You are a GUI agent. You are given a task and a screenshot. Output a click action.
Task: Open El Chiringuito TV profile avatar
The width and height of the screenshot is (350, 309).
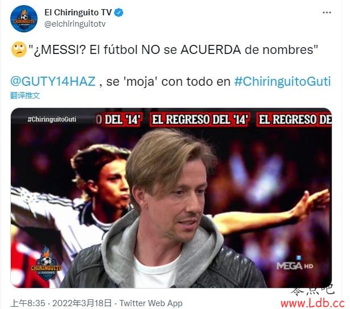point(24,19)
